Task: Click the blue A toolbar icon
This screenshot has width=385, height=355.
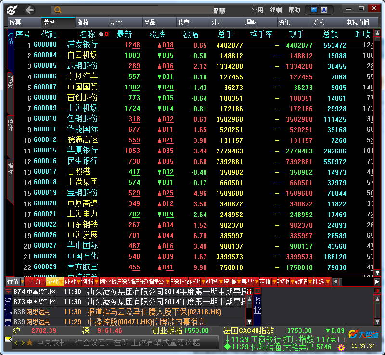Action: coord(324,10)
